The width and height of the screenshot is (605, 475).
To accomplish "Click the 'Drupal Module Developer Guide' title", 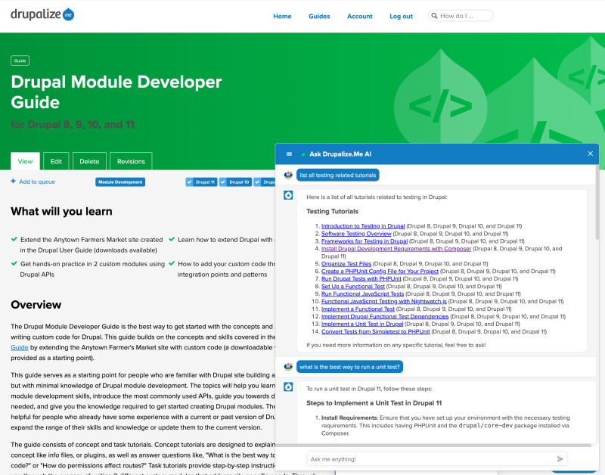I will point(116,92).
